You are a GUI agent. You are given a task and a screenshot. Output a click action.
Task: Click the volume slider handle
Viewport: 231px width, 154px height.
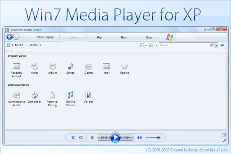(158, 138)
